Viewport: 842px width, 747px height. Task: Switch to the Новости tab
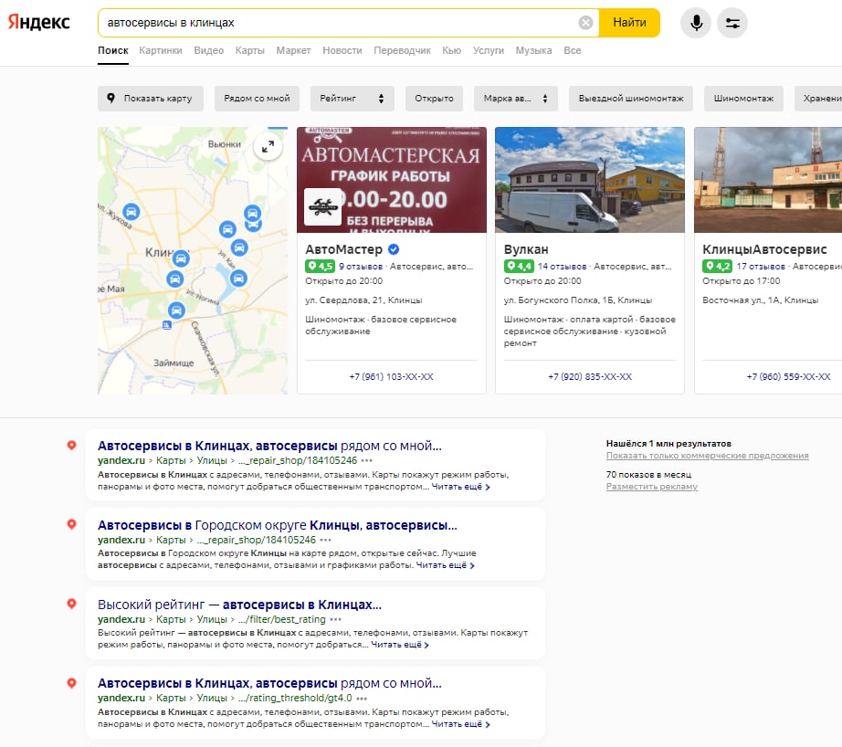coord(342,50)
